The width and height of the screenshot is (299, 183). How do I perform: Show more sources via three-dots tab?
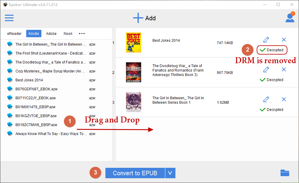[82, 34]
